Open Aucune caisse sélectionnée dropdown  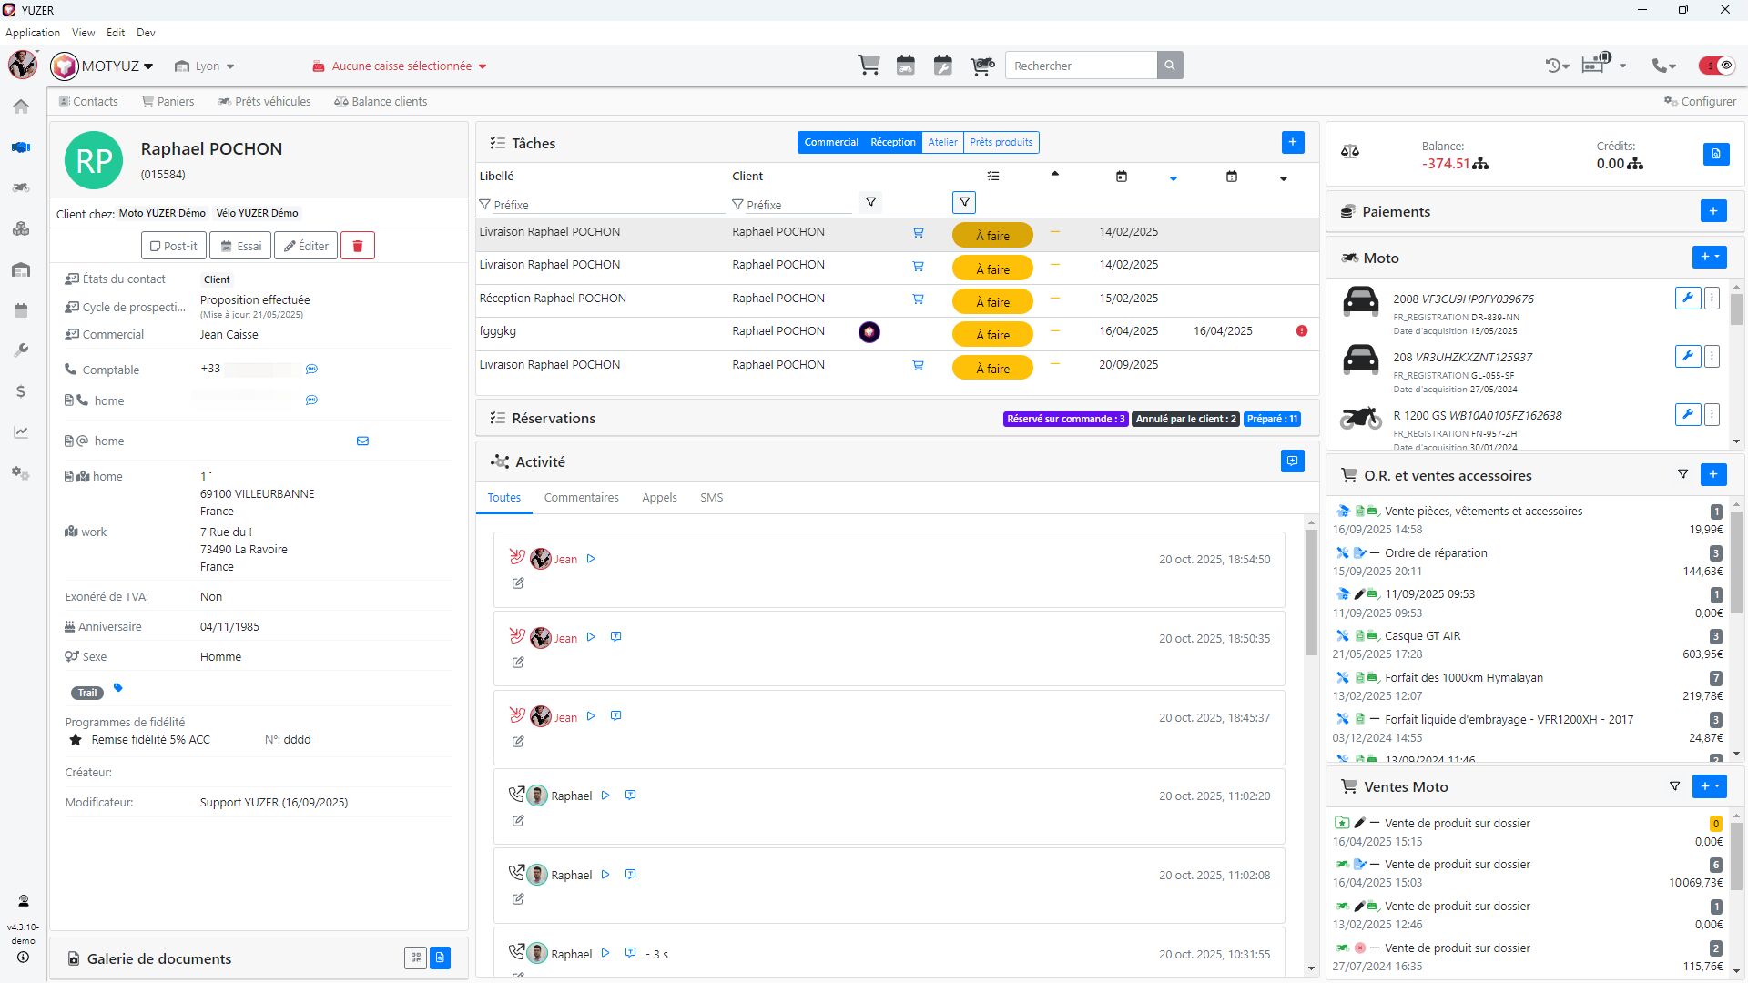pyautogui.click(x=401, y=66)
